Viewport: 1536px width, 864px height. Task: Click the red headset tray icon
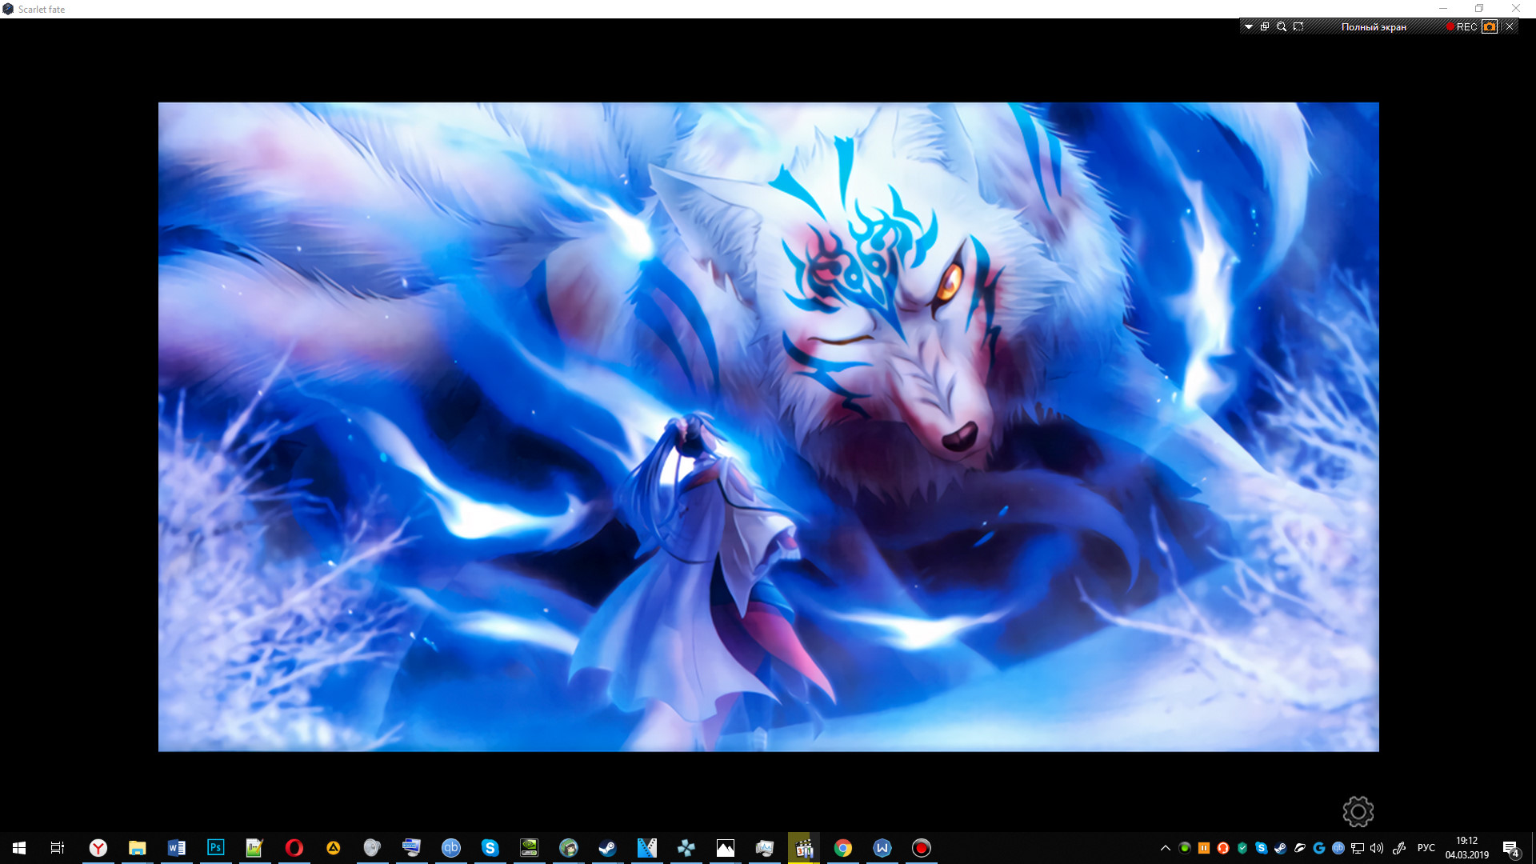[1223, 848]
